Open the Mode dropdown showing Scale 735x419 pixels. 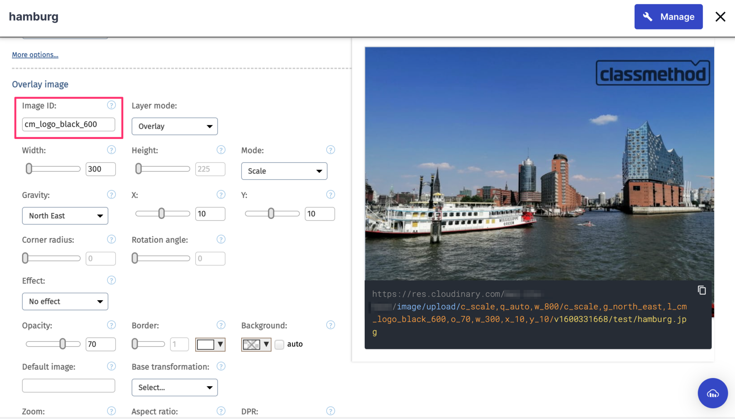coord(284,171)
